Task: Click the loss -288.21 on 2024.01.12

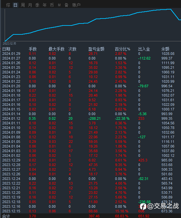Action: coord(94,118)
